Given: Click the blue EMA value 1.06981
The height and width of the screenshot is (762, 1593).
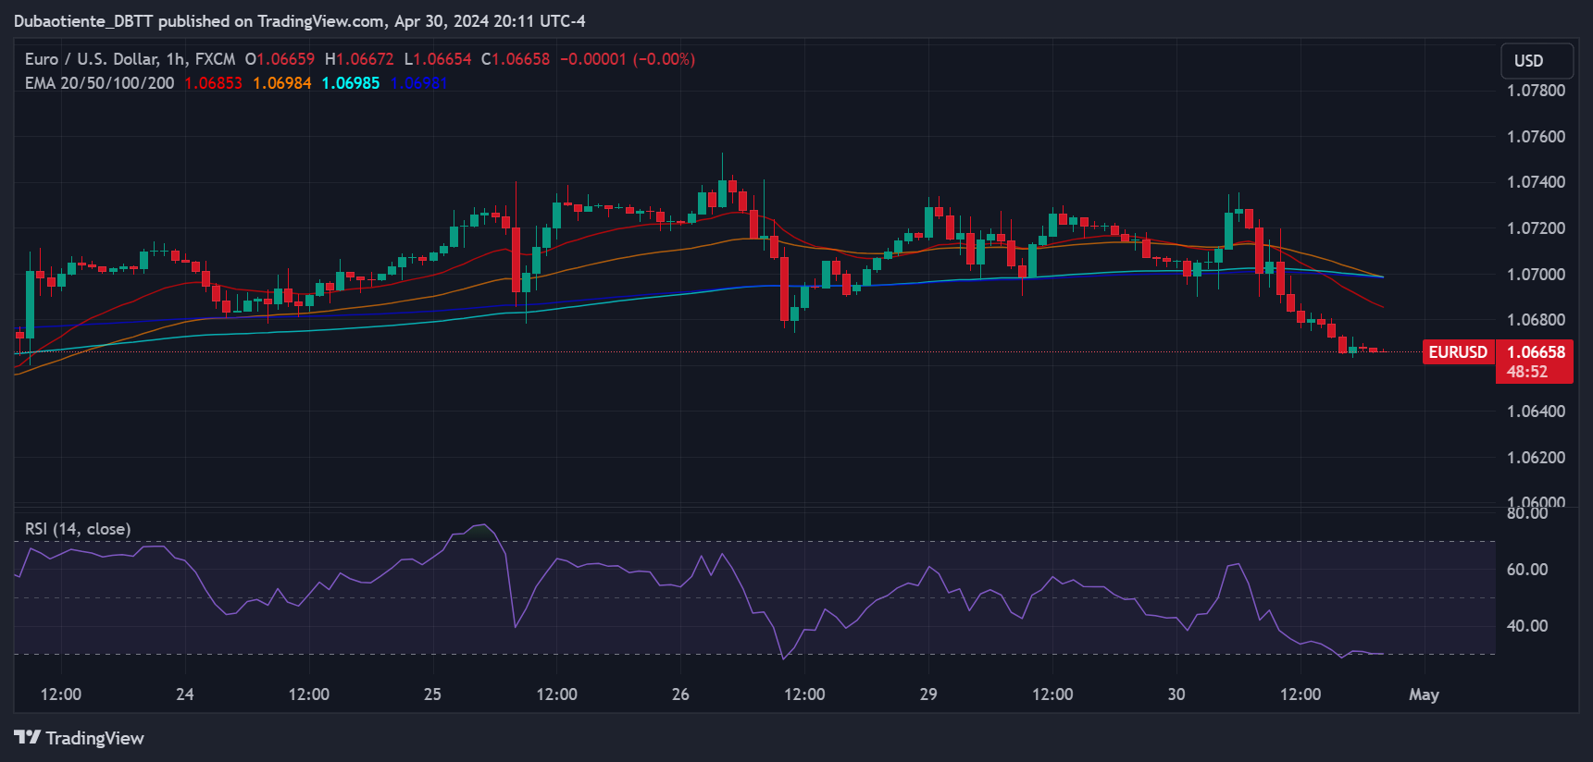Looking at the screenshot, I should (x=419, y=83).
